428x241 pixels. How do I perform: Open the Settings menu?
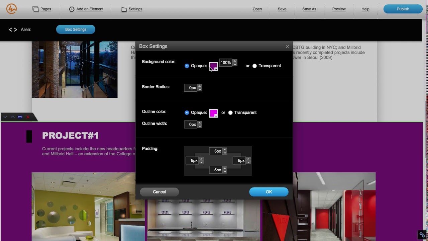coord(132,9)
